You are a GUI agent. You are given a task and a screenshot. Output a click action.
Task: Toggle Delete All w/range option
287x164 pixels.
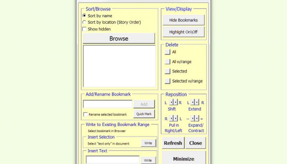coord(167,61)
